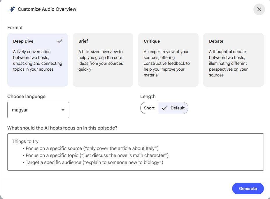
Task: Switch length to Short
Action: pos(149,108)
